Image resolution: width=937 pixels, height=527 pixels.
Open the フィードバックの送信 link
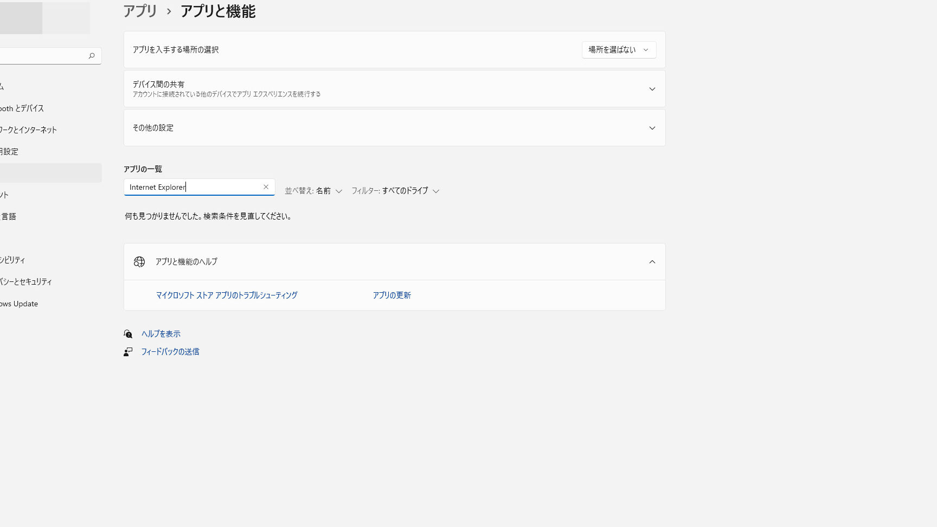[x=170, y=352]
